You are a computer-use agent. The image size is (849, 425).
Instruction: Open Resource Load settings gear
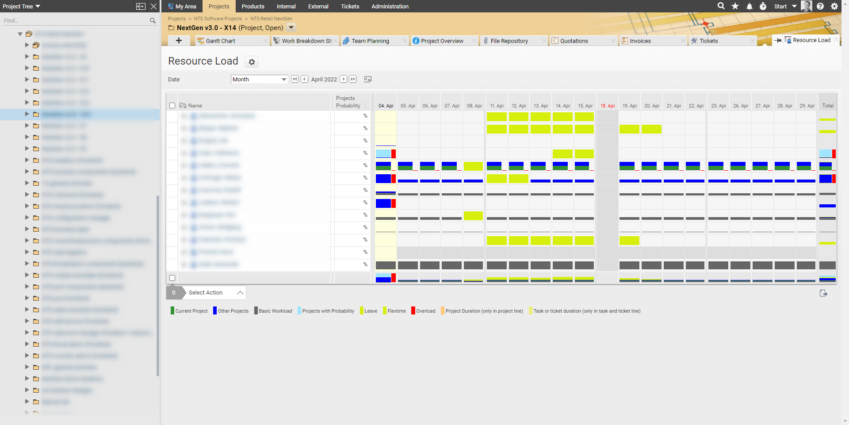tap(252, 62)
